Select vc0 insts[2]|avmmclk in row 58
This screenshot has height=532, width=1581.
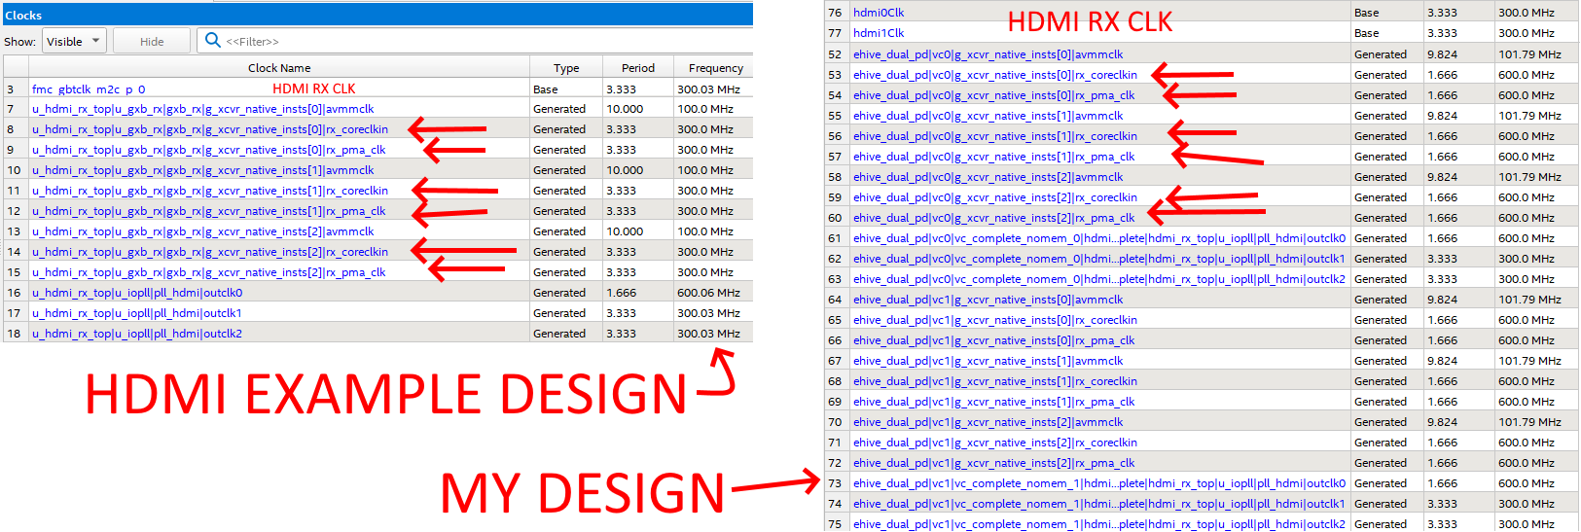click(x=988, y=177)
